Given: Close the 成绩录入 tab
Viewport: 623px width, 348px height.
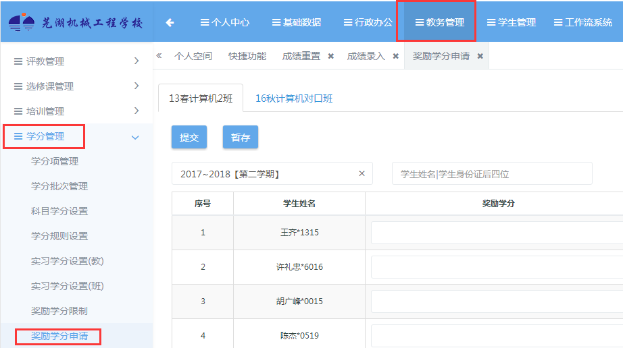Looking at the screenshot, I should coord(395,57).
